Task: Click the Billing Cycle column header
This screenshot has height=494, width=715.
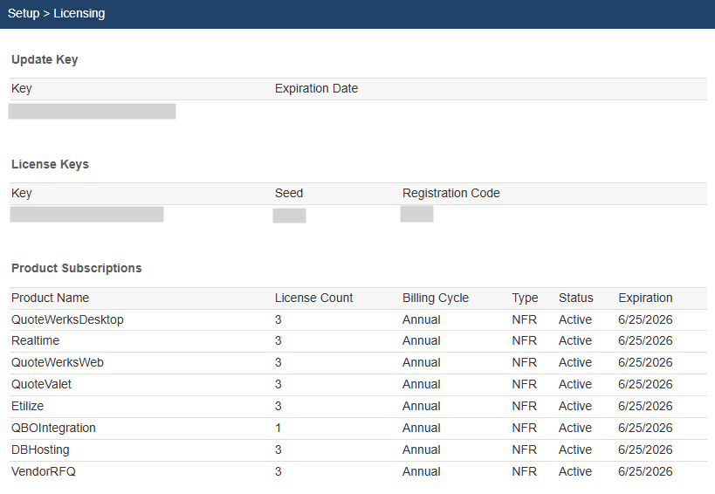Action: tap(435, 298)
